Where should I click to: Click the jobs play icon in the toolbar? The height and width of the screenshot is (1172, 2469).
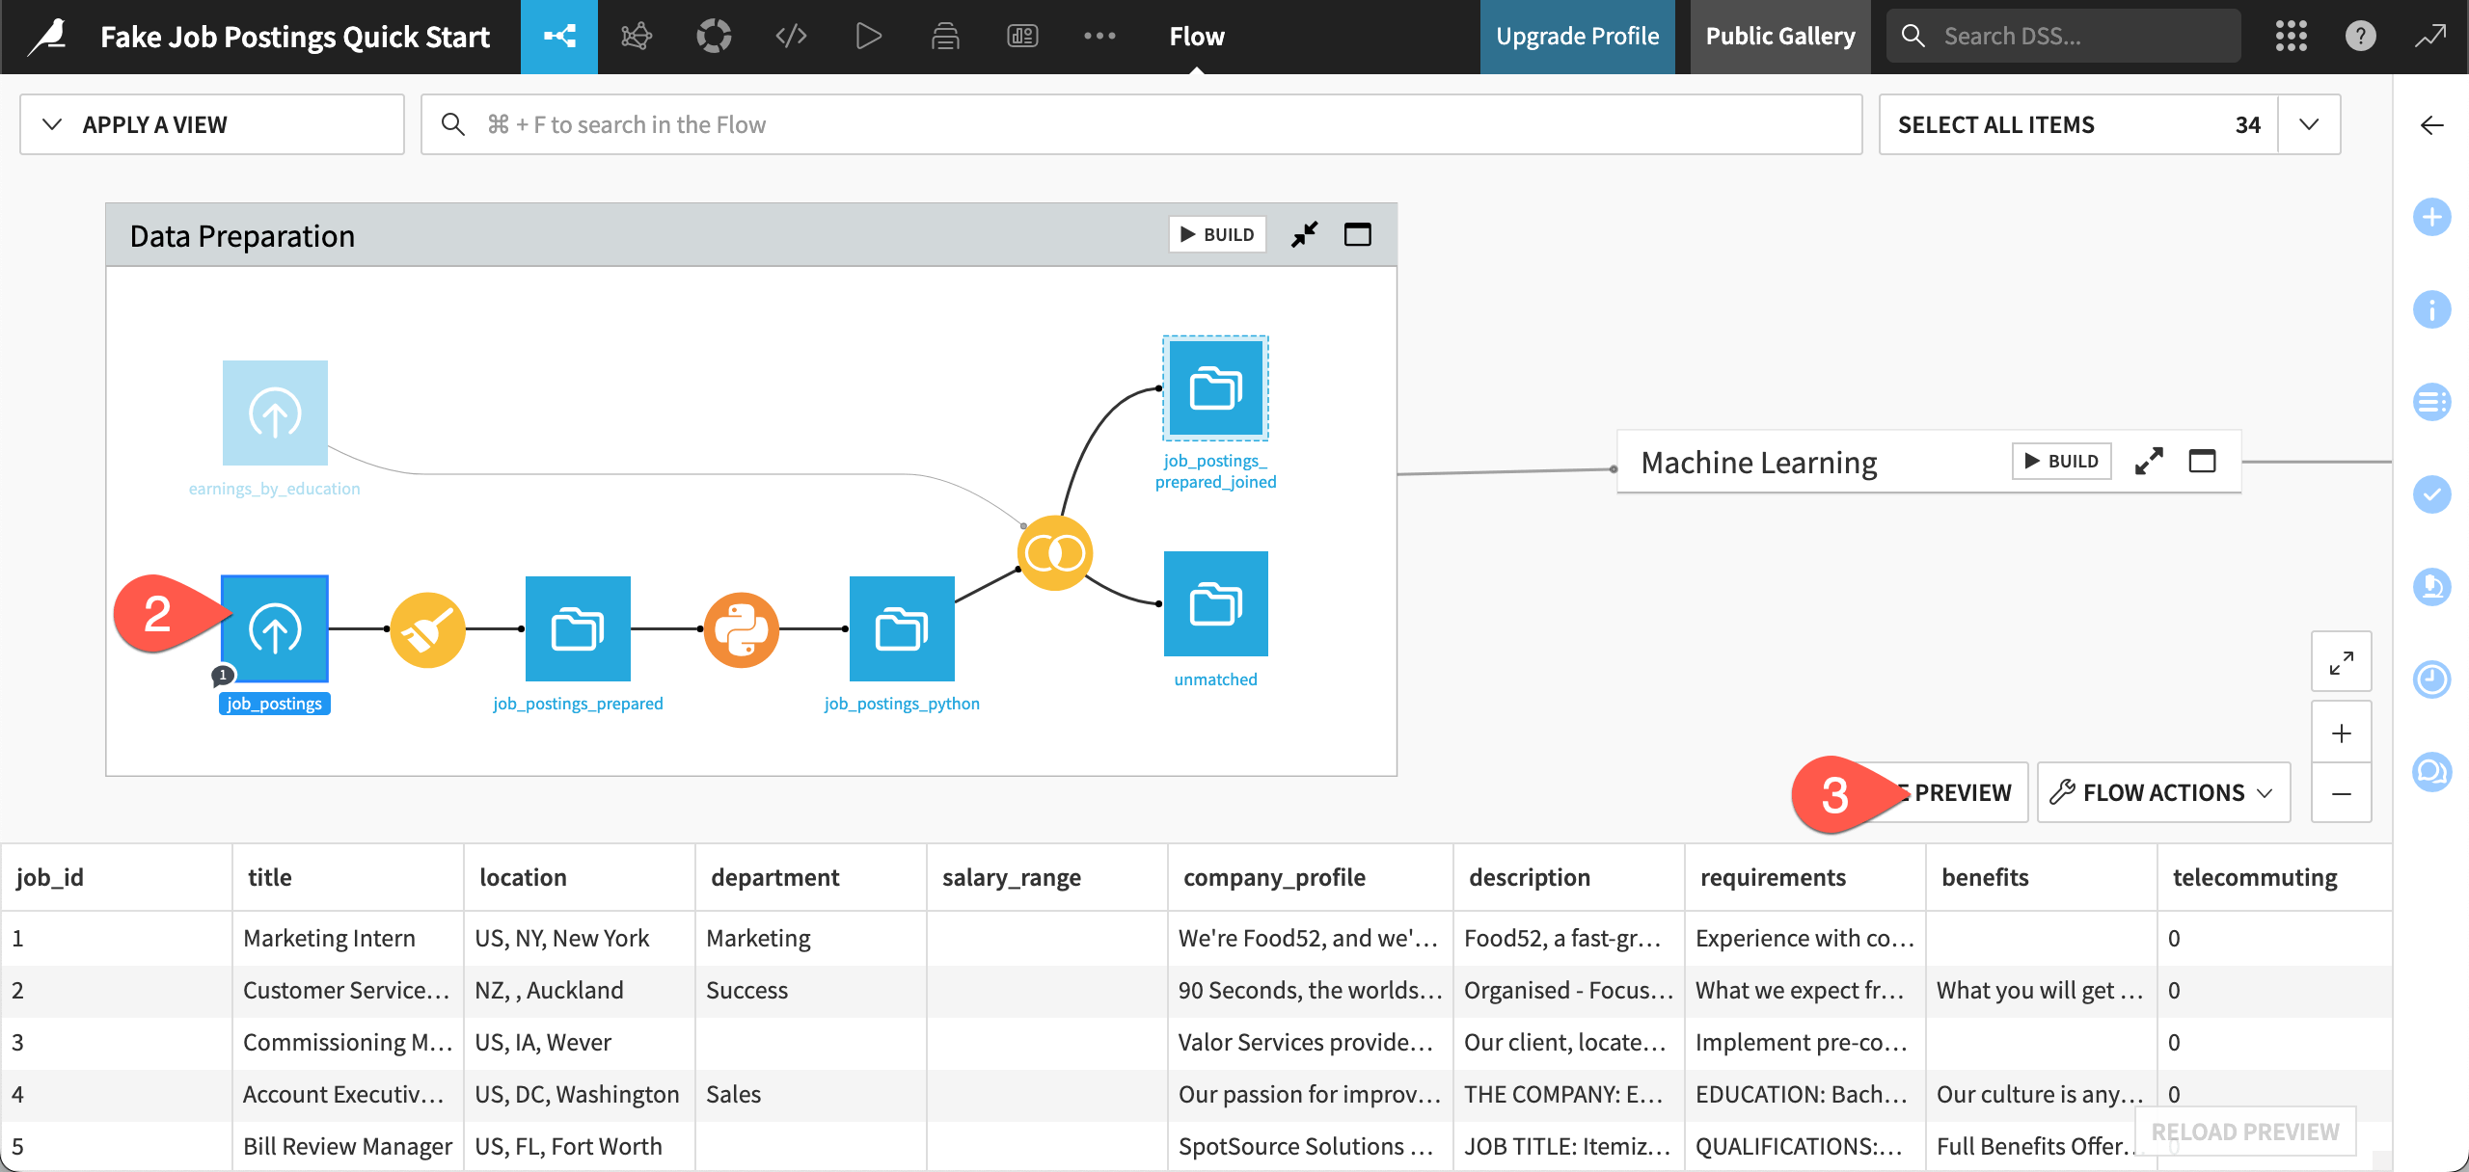(868, 36)
